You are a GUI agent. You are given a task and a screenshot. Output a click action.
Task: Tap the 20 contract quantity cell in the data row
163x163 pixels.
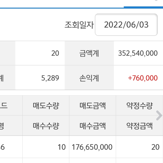click(x=155, y=147)
